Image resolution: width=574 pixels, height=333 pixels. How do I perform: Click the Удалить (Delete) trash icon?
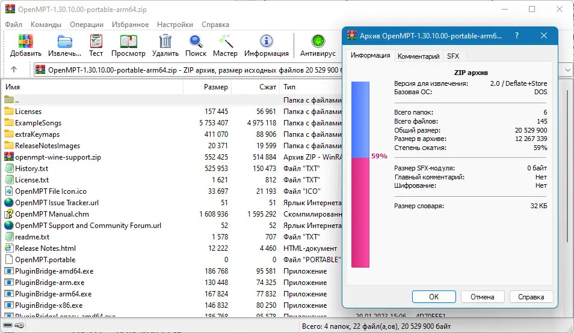(x=165, y=41)
